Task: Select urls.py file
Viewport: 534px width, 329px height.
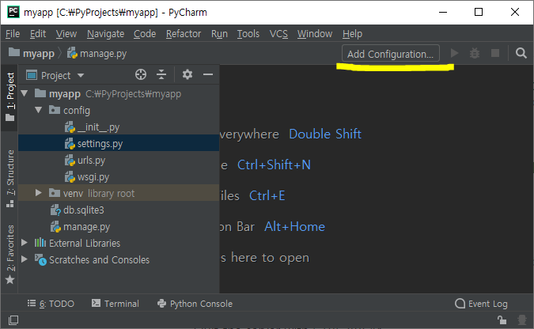Action: pyautogui.click(x=119, y=160)
